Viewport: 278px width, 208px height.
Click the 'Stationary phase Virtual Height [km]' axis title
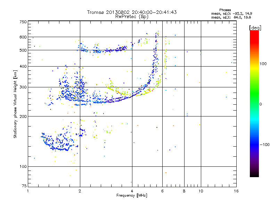(15, 104)
